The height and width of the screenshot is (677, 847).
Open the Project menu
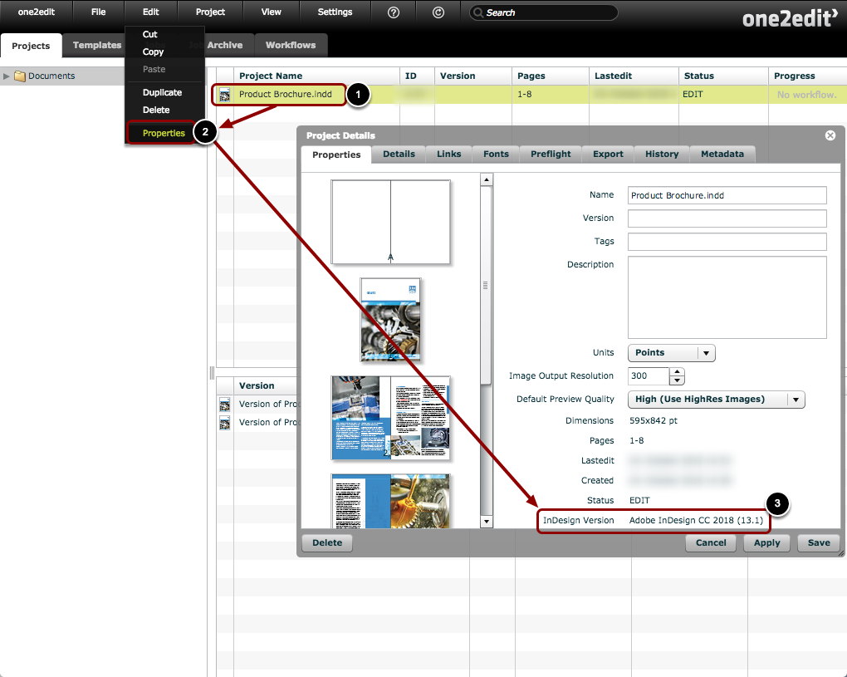pyautogui.click(x=210, y=12)
